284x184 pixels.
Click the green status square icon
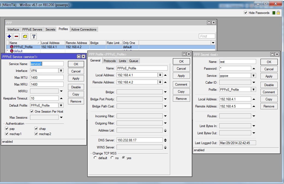pos(274,13)
